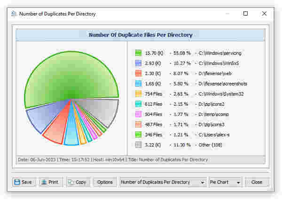Click the light-blue swatch for D:\flexense\screenshots
282x200 pixels.
[138, 84]
